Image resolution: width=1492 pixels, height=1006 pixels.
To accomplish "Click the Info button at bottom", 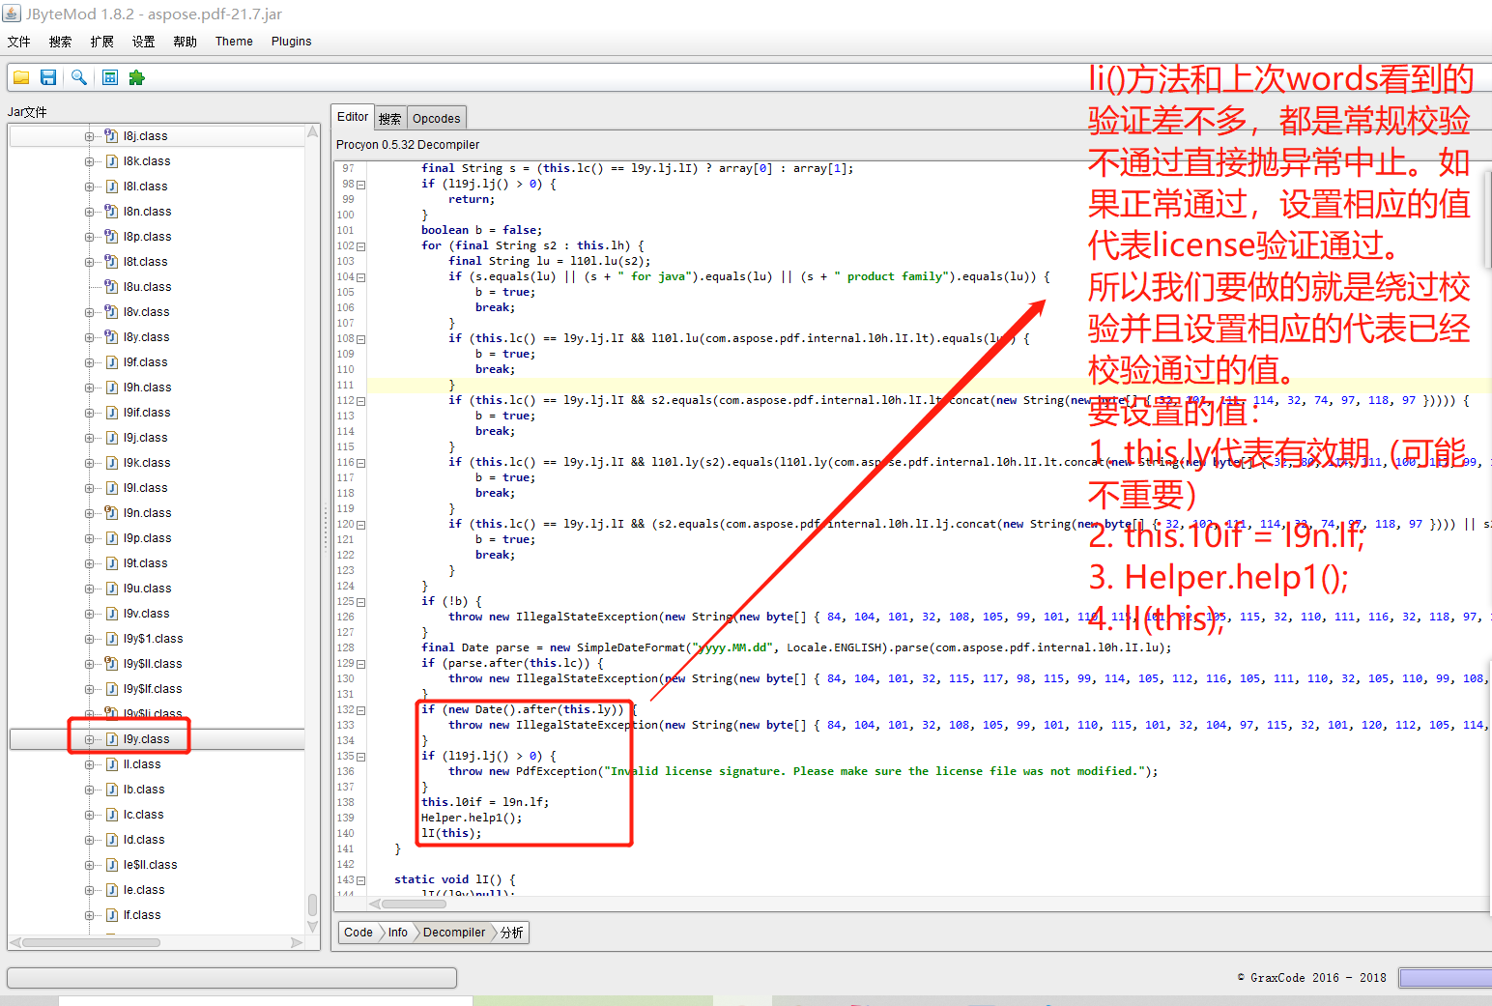I will pyautogui.click(x=397, y=933).
